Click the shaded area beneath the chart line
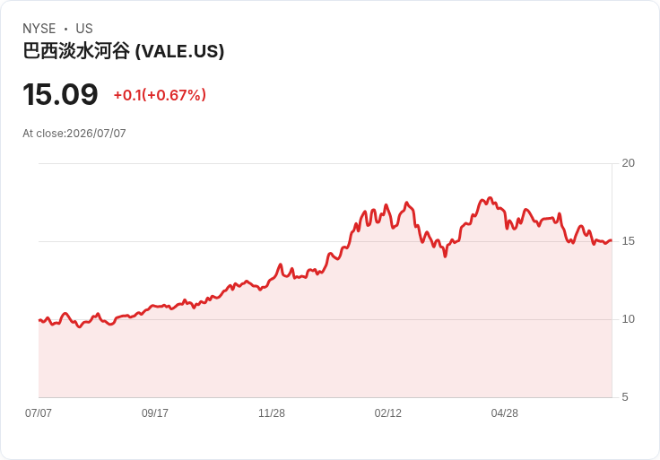This screenshot has height=460, width=660. (325, 345)
